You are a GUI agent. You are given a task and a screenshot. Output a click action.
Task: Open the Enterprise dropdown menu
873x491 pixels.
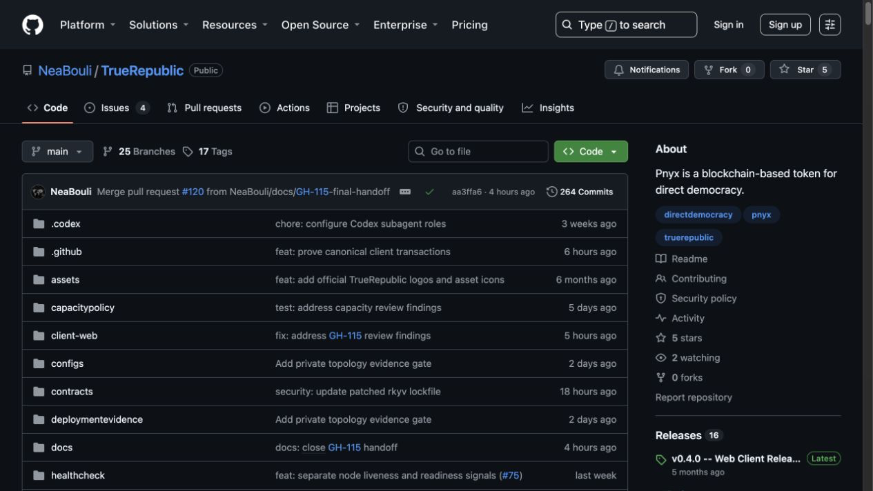[x=406, y=25]
